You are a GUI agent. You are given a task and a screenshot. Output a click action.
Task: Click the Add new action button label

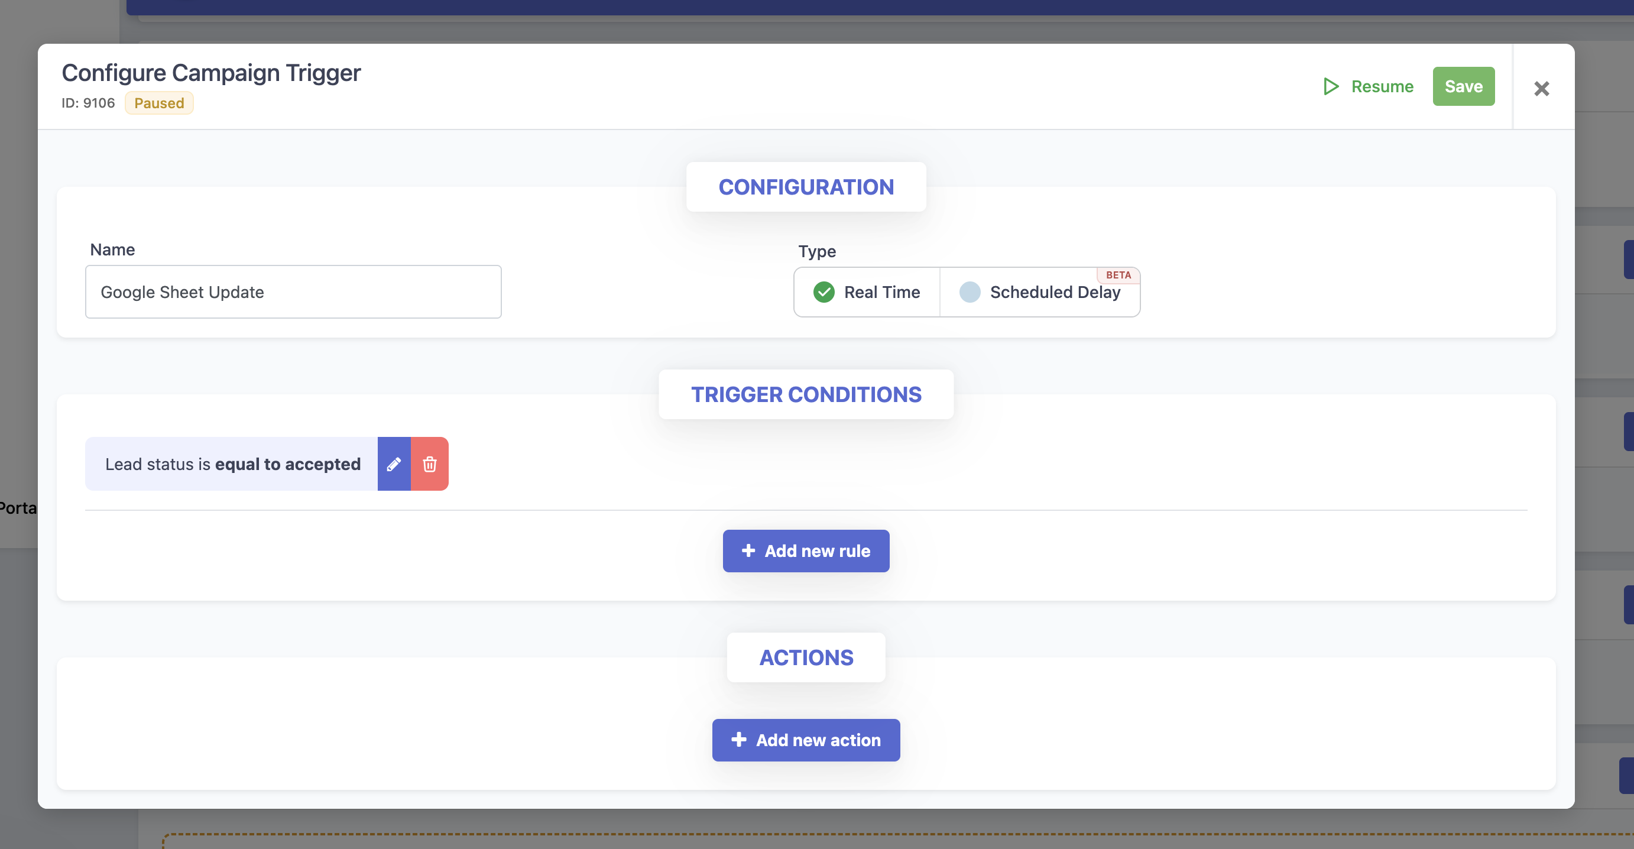point(818,740)
